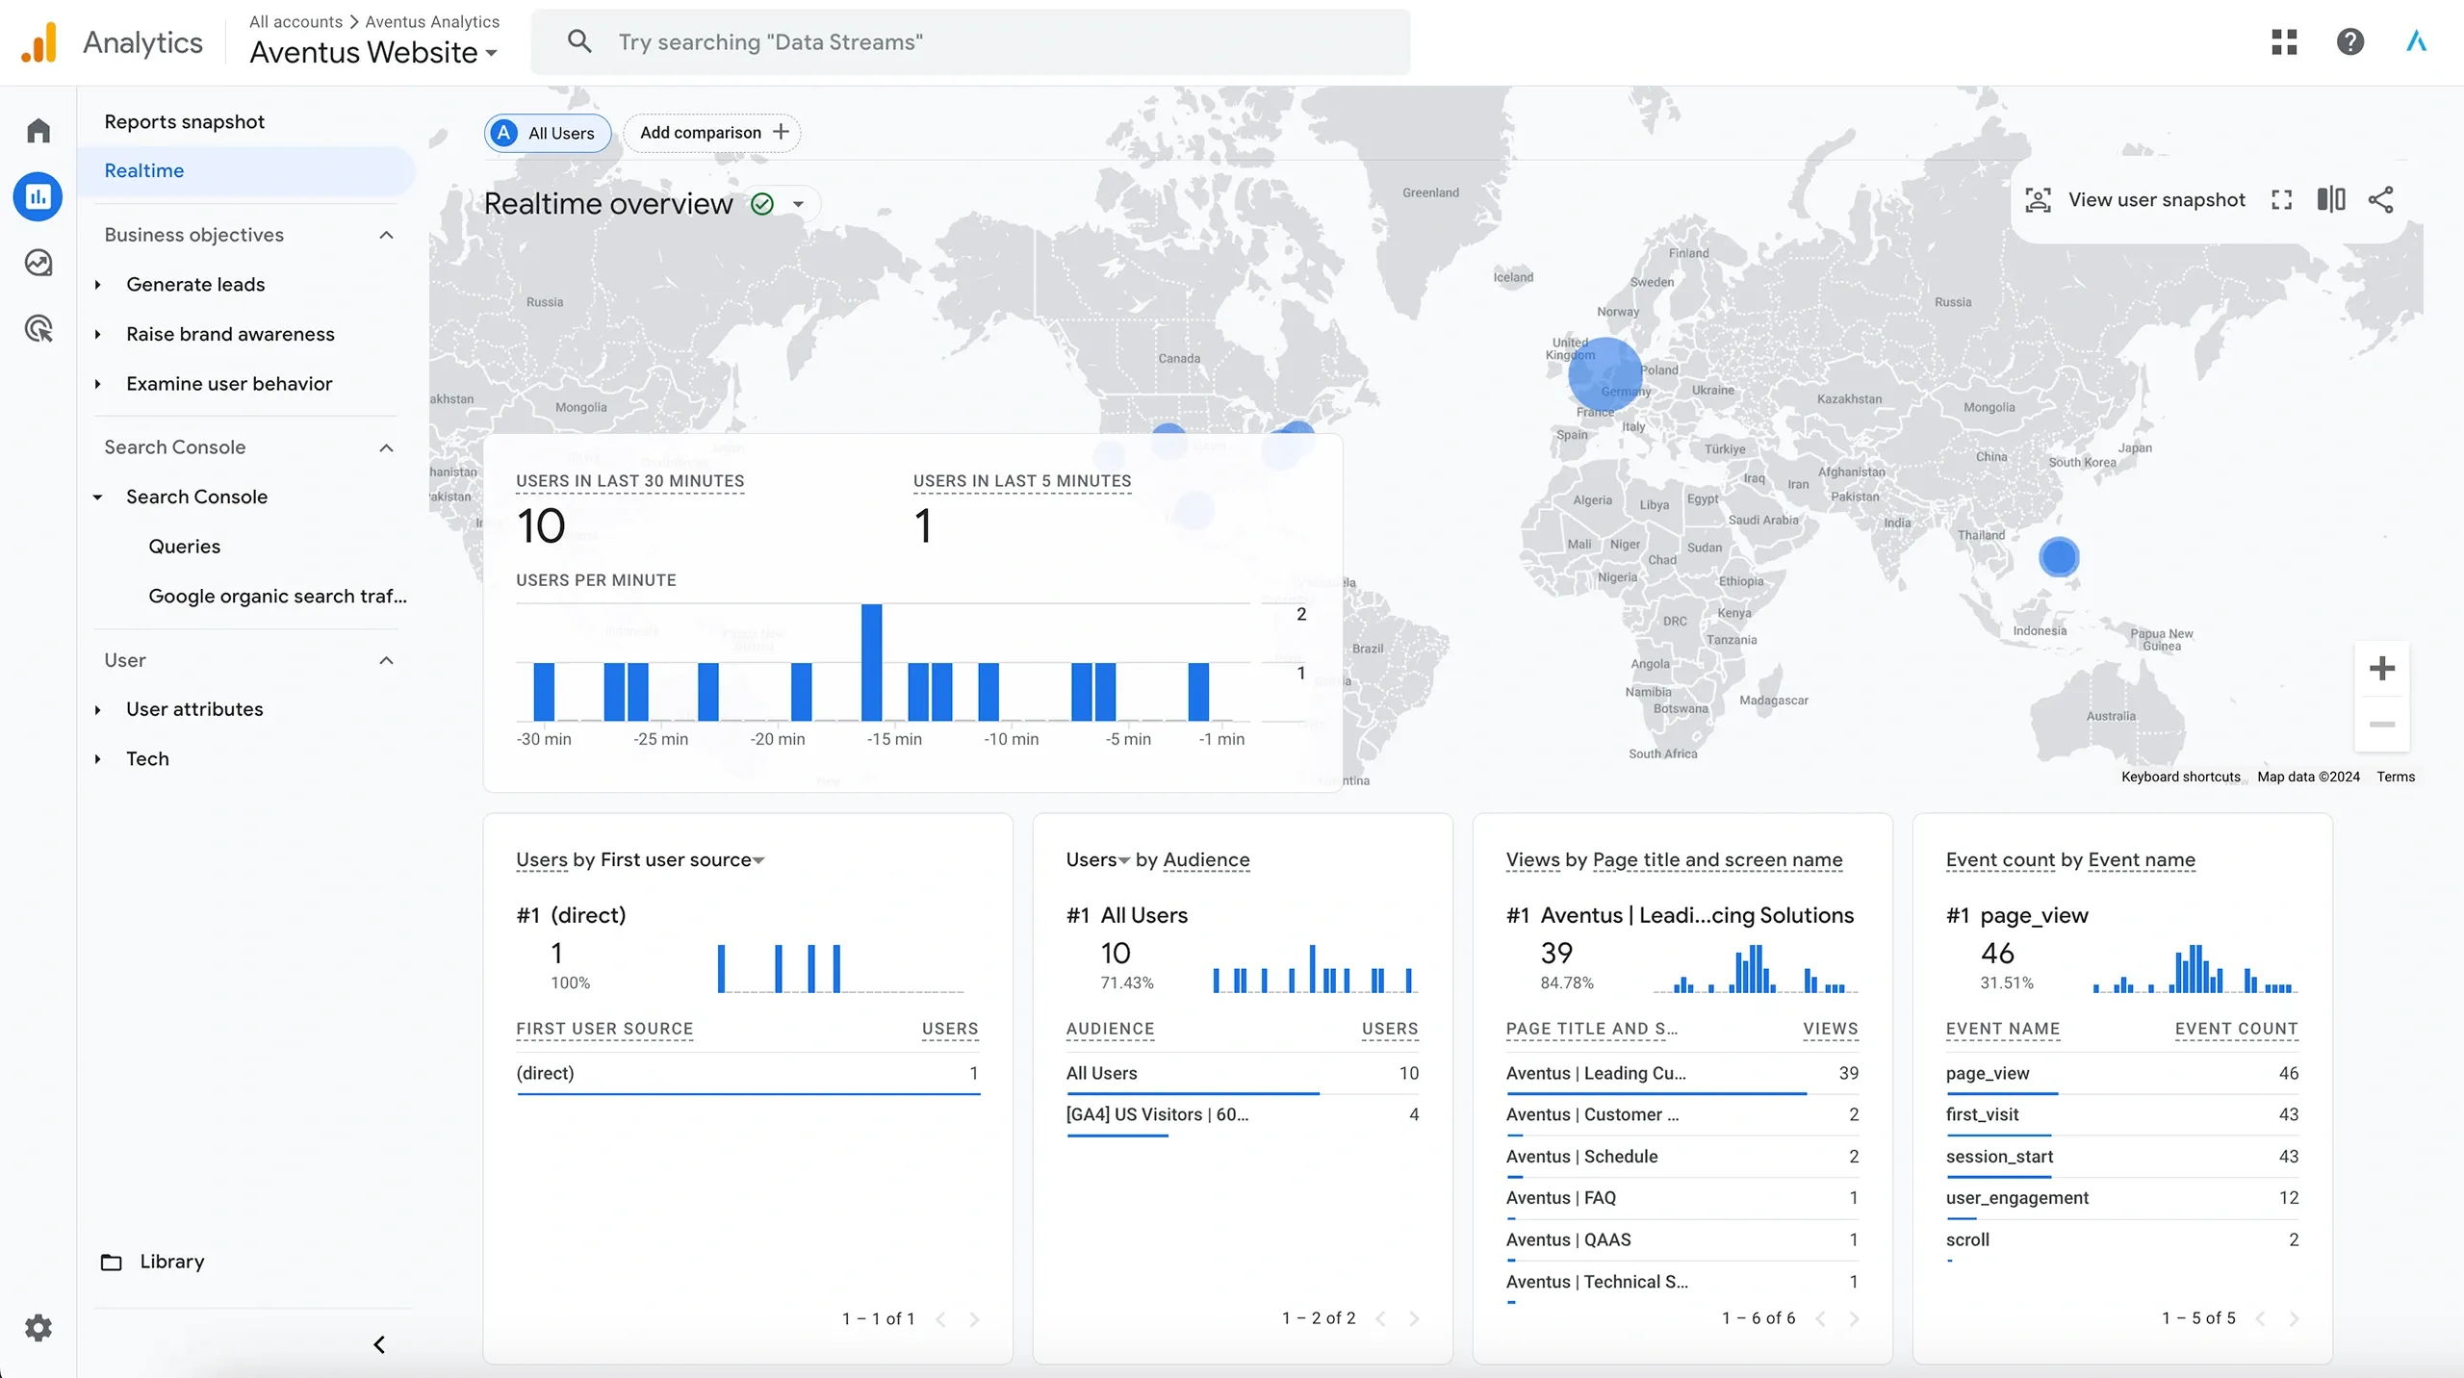
Task: Open map Terms link
Action: click(2395, 777)
